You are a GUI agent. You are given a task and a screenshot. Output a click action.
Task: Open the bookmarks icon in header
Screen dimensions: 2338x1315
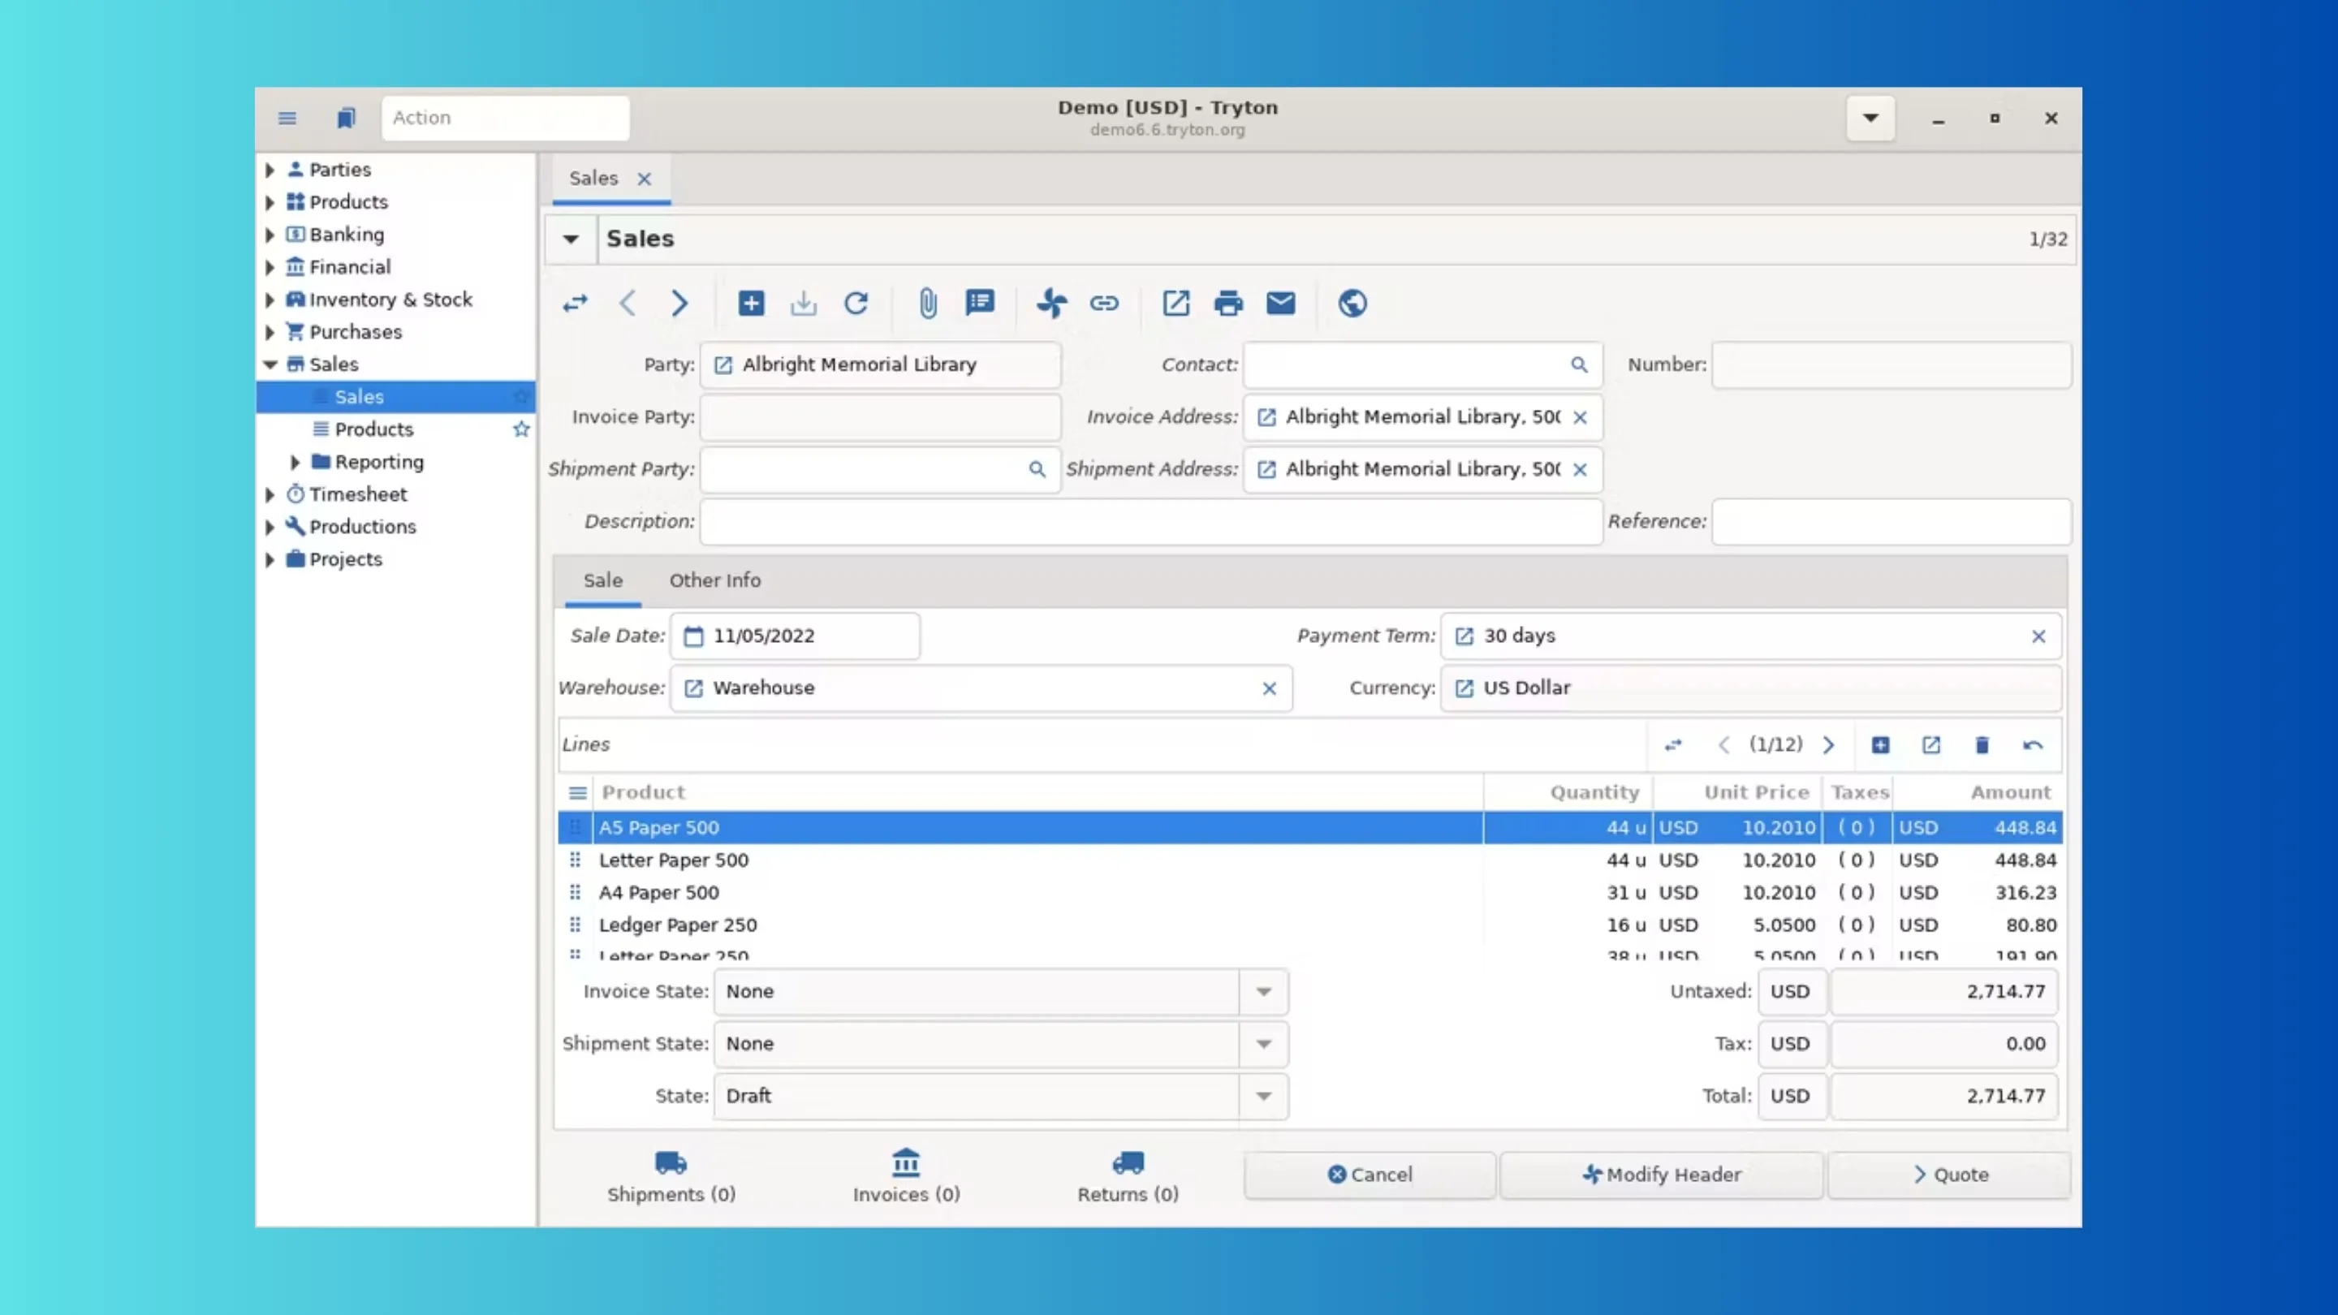pos(346,118)
